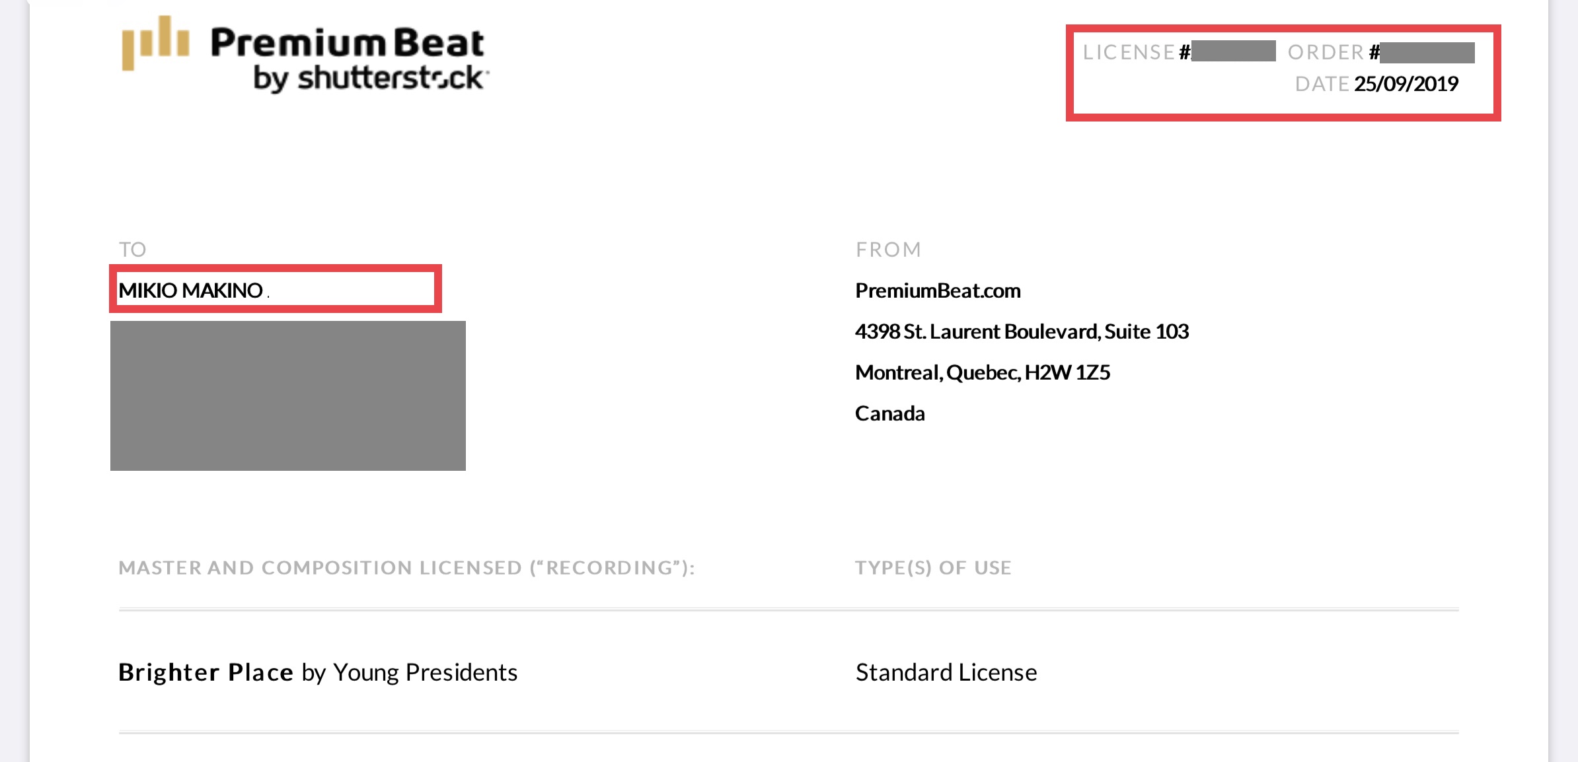Click the PremiumBeat bar-chart logo icon
The width and height of the screenshot is (1578, 762).
pyautogui.click(x=156, y=42)
